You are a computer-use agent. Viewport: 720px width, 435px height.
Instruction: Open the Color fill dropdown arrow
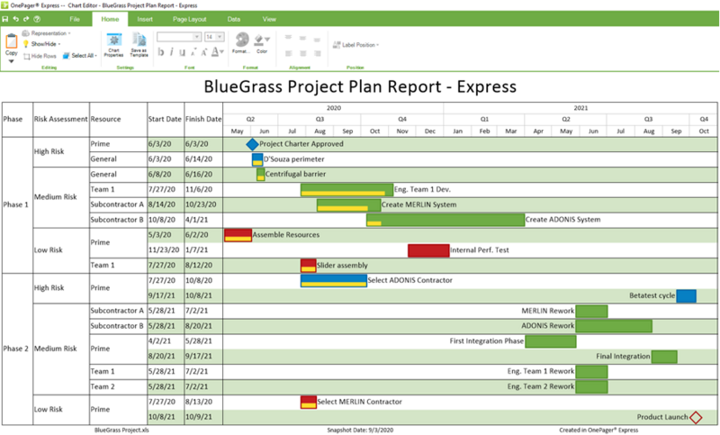tap(267, 39)
